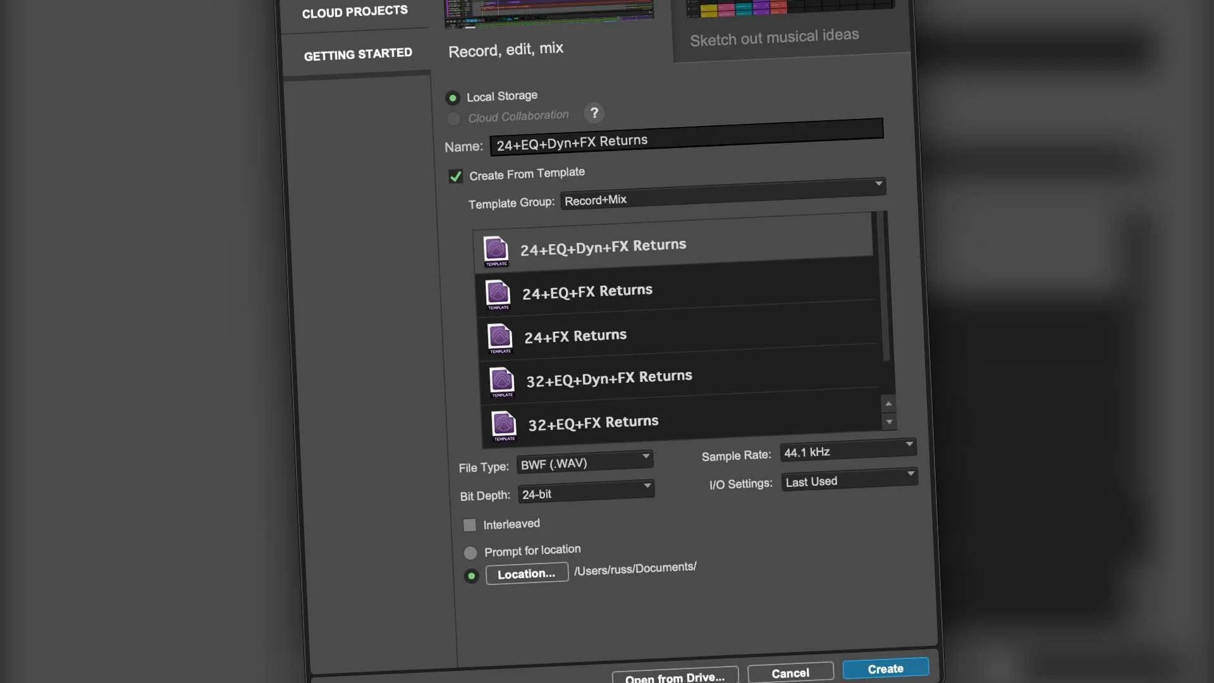Click the template list scroll up arrow
Viewport: 1214px width, 683px height.
point(888,403)
